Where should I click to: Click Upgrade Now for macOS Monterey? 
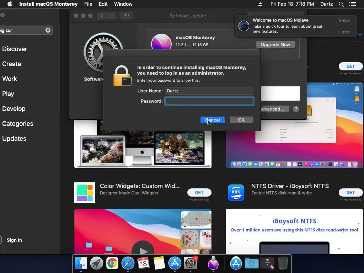pos(275,44)
